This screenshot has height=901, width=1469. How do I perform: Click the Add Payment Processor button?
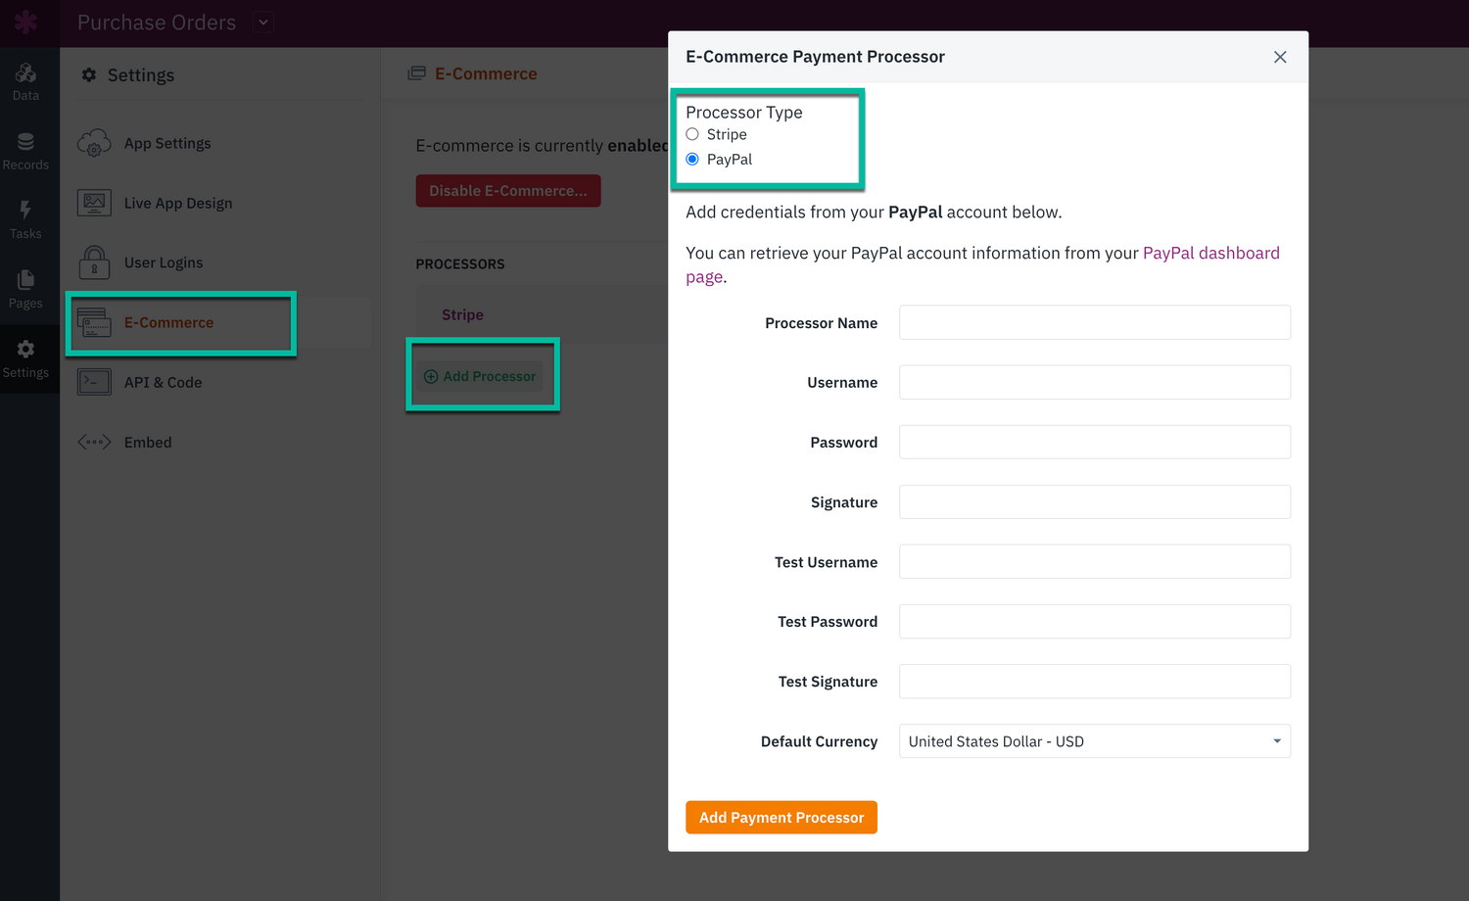tap(781, 817)
